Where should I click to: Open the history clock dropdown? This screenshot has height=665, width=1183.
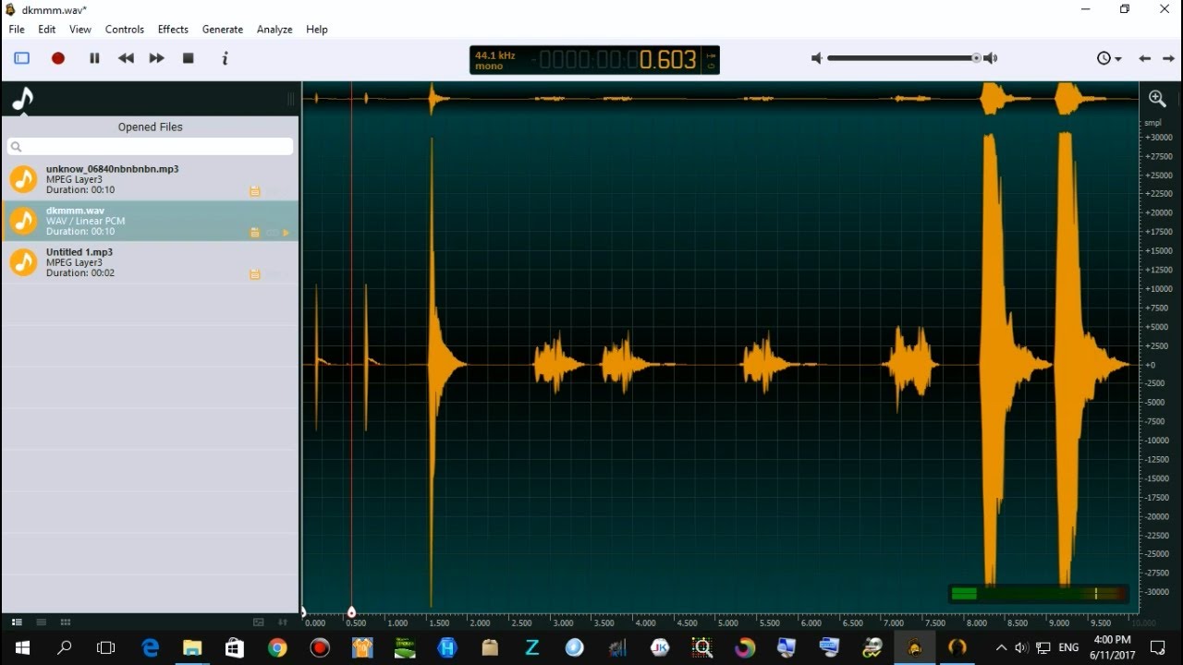[1109, 58]
